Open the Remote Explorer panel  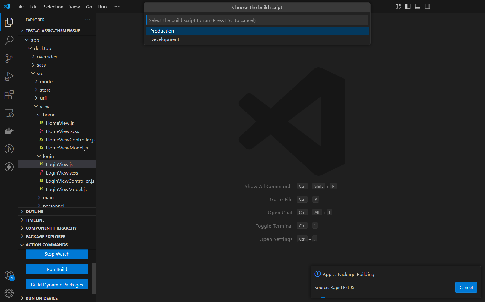point(9,113)
